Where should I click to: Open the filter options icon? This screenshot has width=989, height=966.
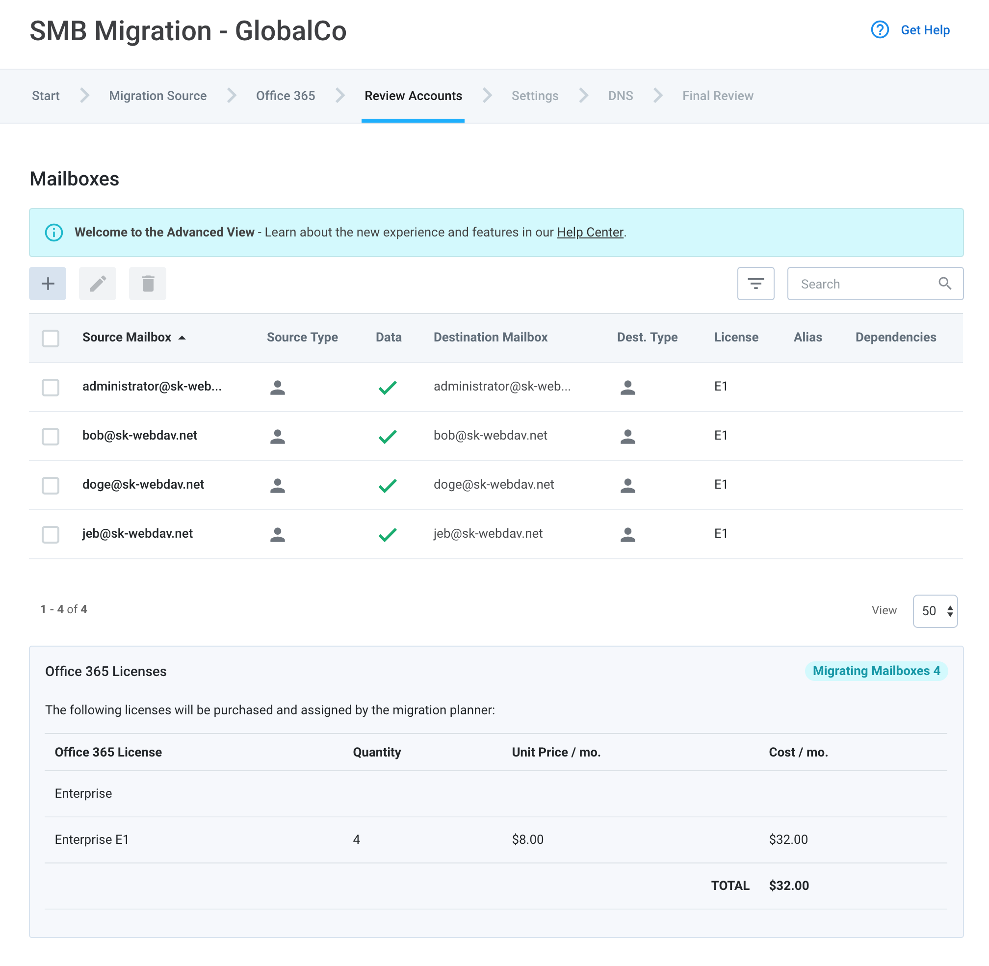point(755,283)
